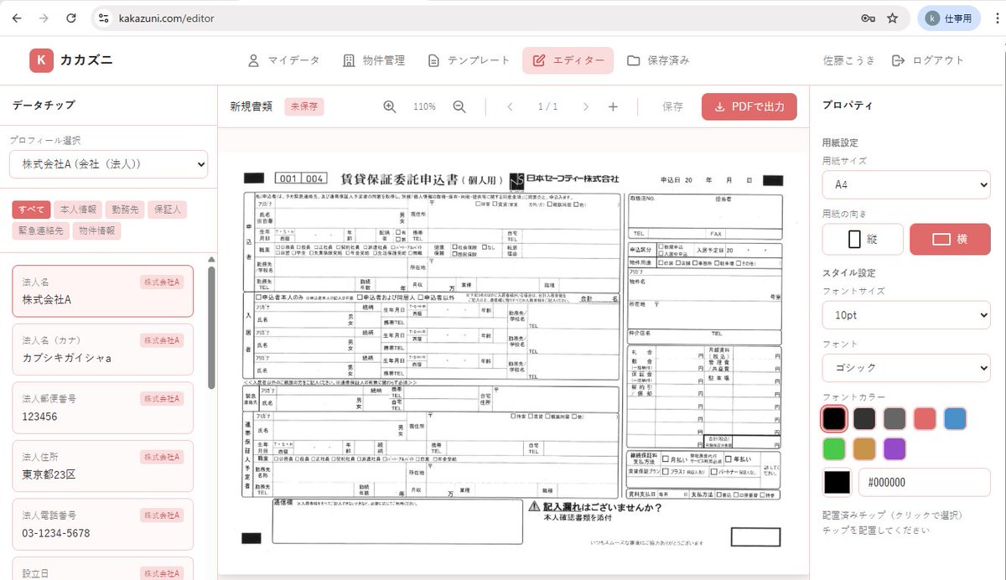Zoom out with the magnifier minus icon
This screenshot has width=1006, height=580.
pos(459,106)
